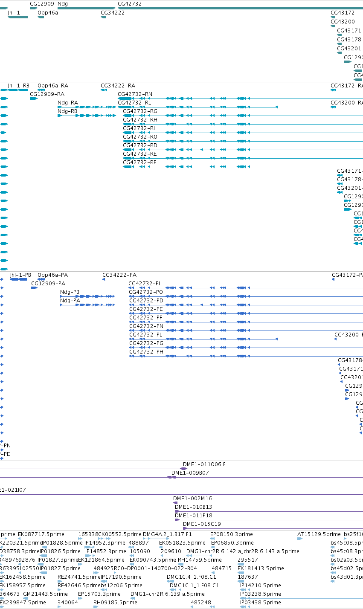
Task: Click CG34222-RA transcript label
Action: coord(118,86)
